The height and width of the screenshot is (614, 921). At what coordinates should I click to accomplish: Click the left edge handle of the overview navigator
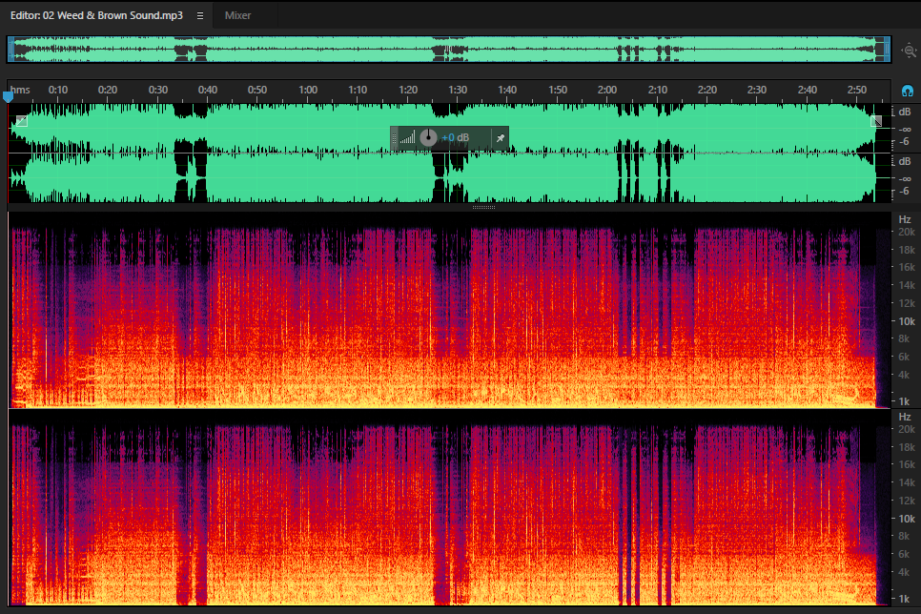click(x=10, y=50)
